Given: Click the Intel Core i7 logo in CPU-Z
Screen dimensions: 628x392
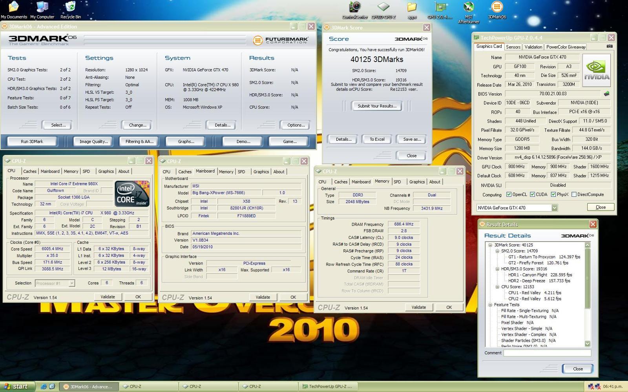Looking at the screenshot, I should coord(132,194).
